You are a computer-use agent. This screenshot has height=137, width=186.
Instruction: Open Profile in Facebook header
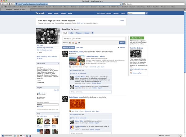[56, 13]
